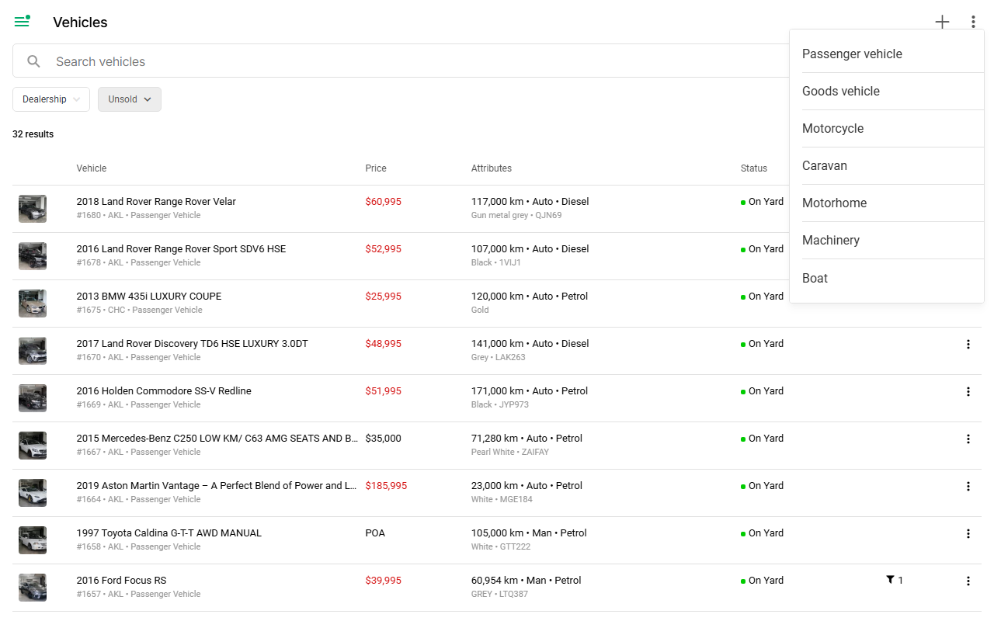Select Goods vehicle from the menu

[887, 91]
